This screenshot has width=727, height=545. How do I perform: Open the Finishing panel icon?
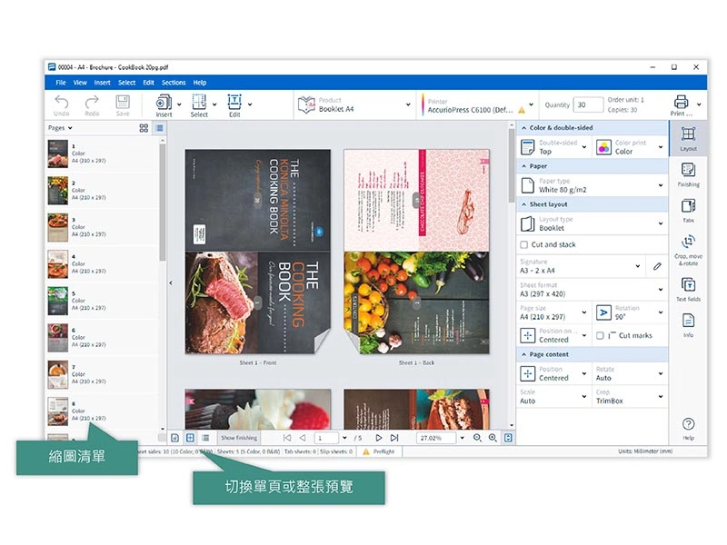(x=688, y=173)
